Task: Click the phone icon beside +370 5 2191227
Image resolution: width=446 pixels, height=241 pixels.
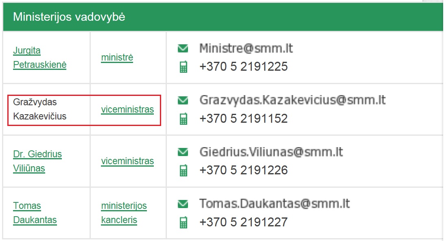Action: [x=184, y=222]
